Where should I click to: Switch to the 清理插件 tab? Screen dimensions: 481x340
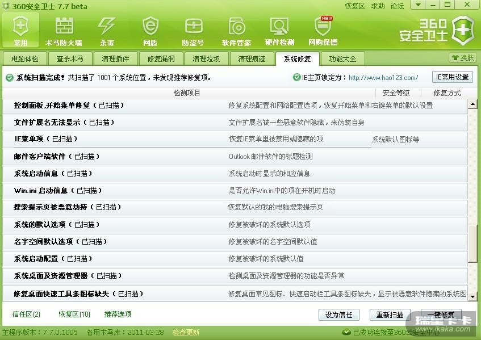(x=115, y=58)
